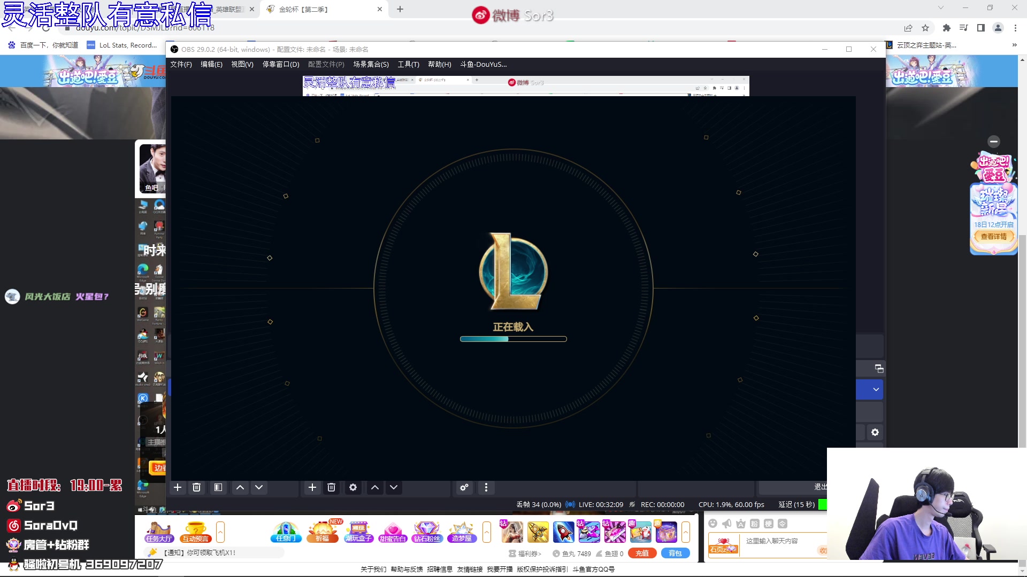
Task: Click the virtual camera window icon in OBS
Action: click(879, 369)
